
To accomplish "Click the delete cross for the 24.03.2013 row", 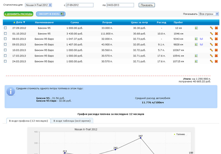I will 216,61.
